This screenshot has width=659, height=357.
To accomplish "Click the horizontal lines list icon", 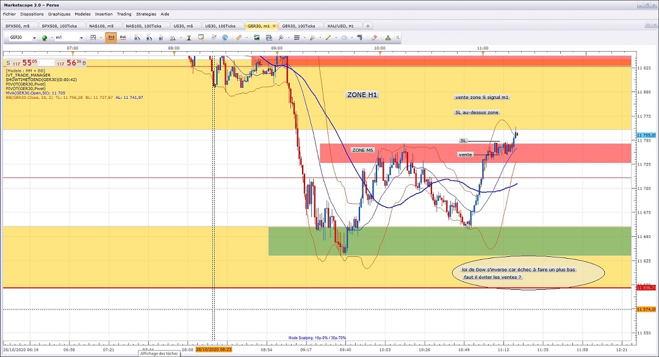I will (297, 37).
